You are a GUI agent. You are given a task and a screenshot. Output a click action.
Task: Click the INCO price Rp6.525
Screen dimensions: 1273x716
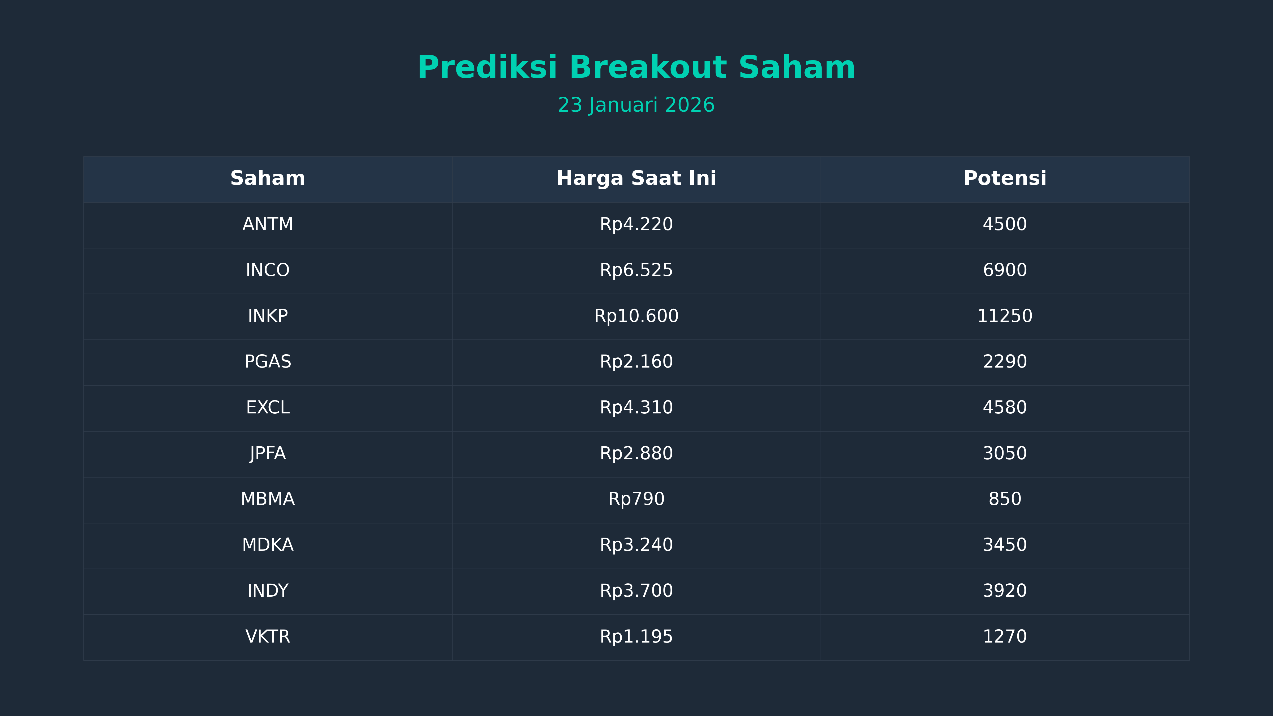pyautogui.click(x=636, y=270)
